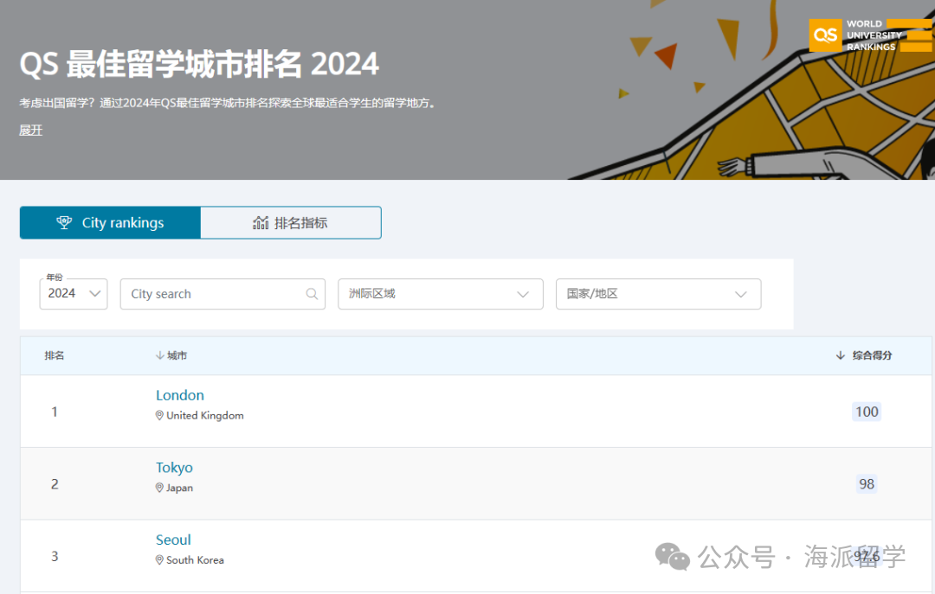Screen dimensions: 935x594
Task: Open the Tokyo city link
Action: tap(174, 468)
